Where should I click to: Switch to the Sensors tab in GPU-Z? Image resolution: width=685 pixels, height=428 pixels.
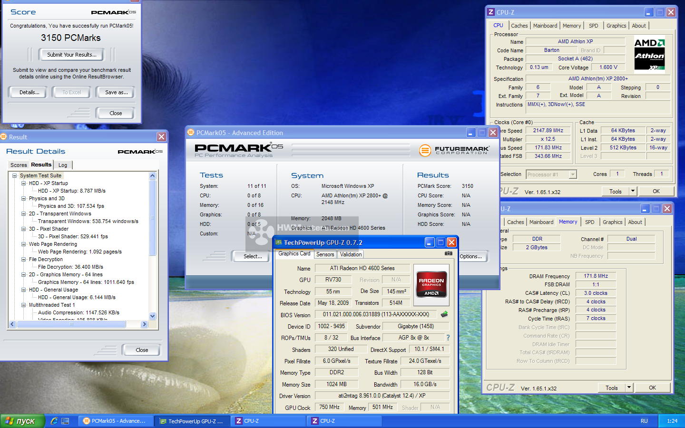tap(325, 254)
